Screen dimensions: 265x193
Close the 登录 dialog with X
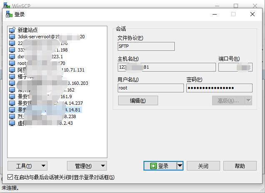click(253, 14)
